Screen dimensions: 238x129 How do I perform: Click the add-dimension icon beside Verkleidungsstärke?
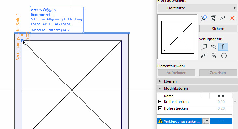coord(206,121)
